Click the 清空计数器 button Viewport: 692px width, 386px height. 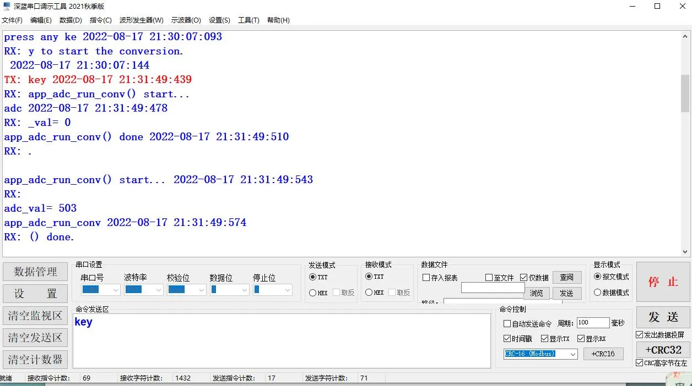point(35,360)
